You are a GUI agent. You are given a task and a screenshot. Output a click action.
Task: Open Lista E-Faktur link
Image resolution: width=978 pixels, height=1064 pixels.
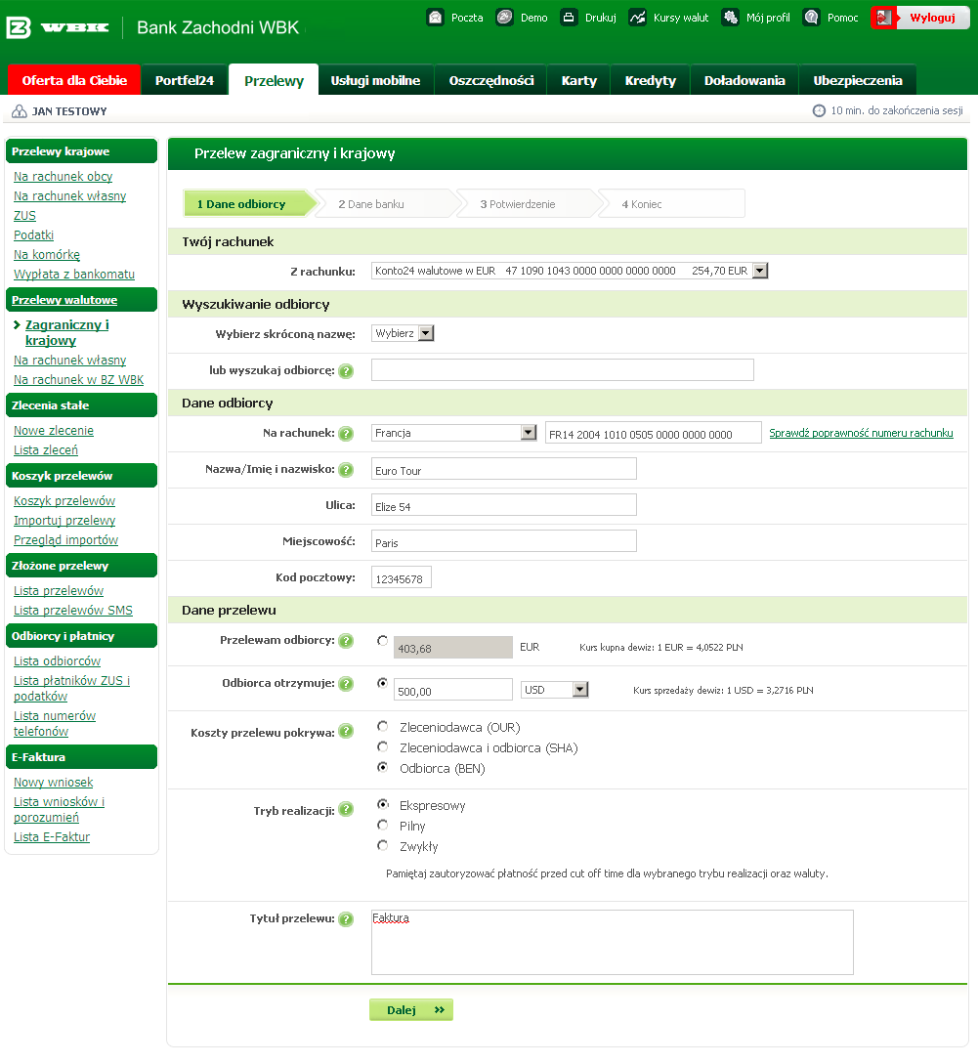52,837
